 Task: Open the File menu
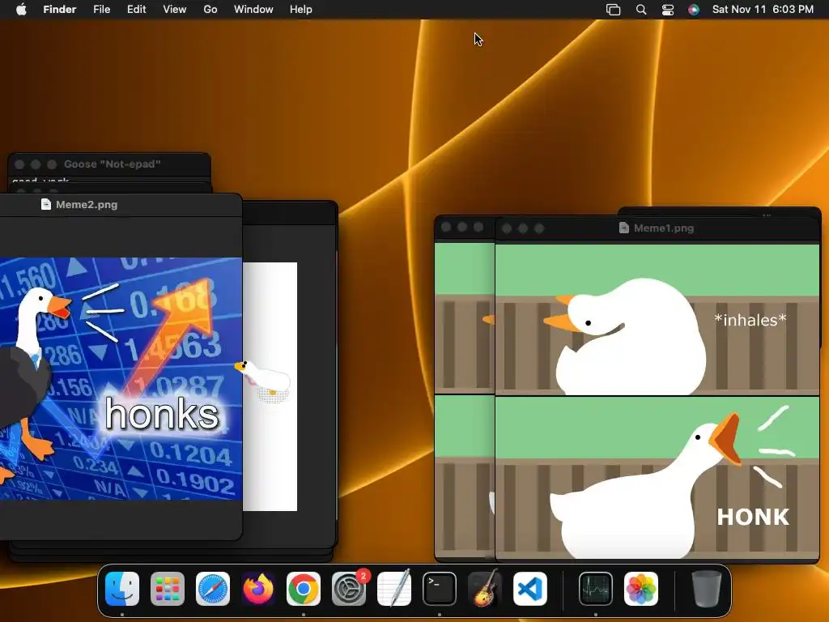click(x=101, y=9)
